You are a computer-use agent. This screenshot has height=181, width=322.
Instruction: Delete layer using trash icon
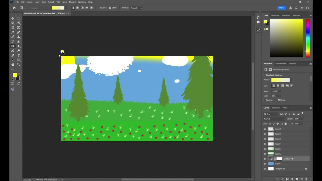click(306, 179)
